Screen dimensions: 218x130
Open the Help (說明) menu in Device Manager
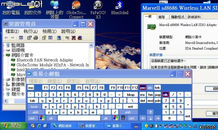[x=68, y=31]
